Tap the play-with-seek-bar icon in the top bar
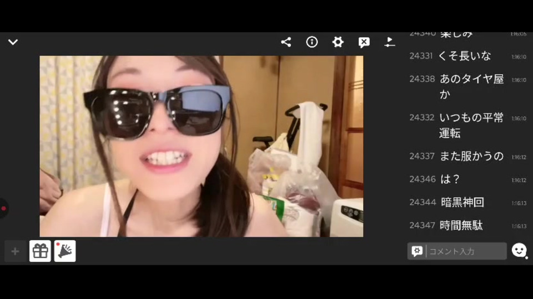533x299 pixels. (x=390, y=42)
